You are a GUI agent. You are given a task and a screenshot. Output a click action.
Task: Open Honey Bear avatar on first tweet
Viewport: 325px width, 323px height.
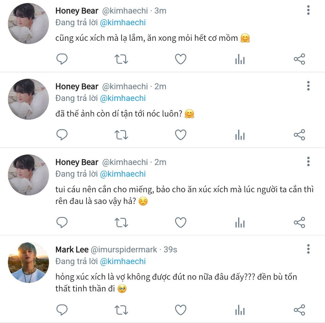28,24
